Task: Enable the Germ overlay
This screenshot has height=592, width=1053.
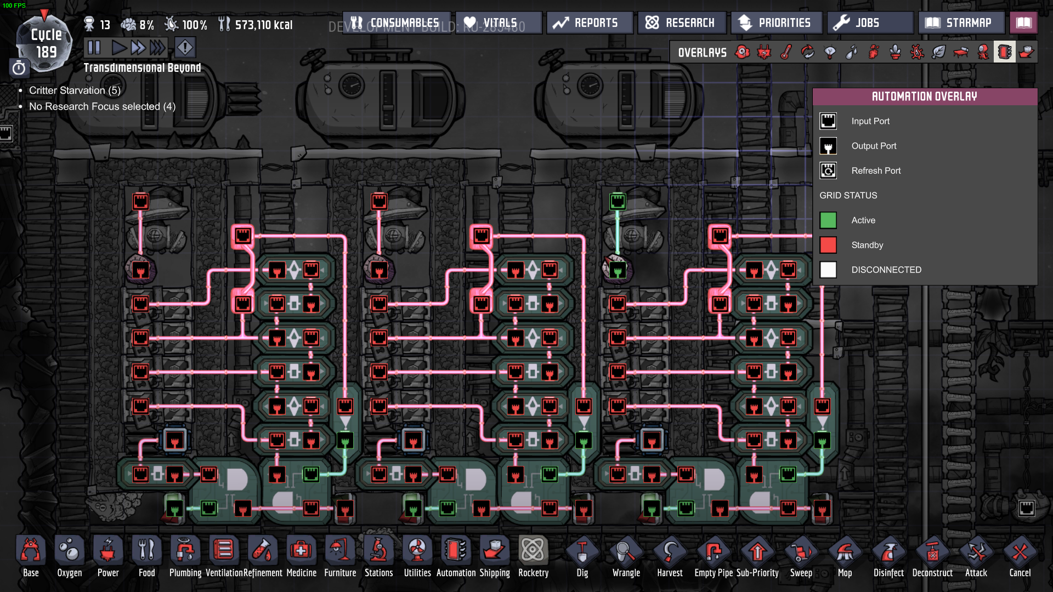Action: (918, 53)
